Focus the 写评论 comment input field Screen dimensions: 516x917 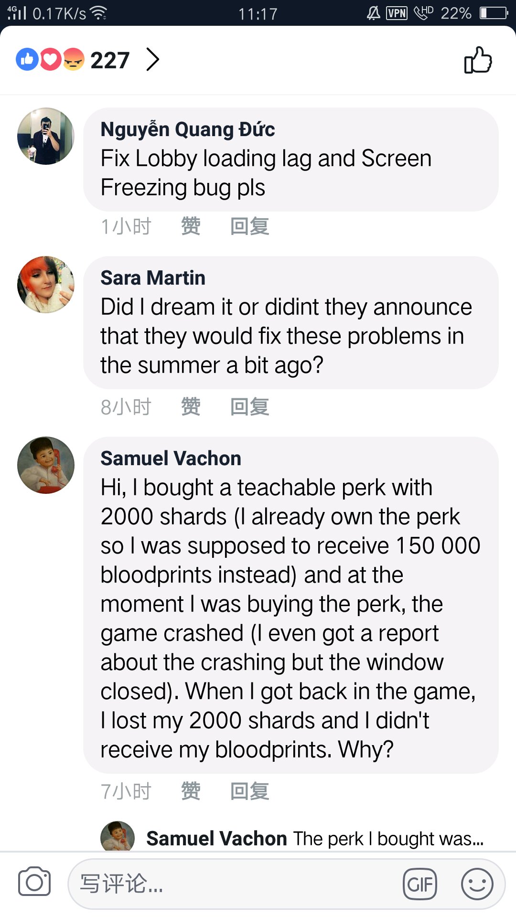coord(234,884)
